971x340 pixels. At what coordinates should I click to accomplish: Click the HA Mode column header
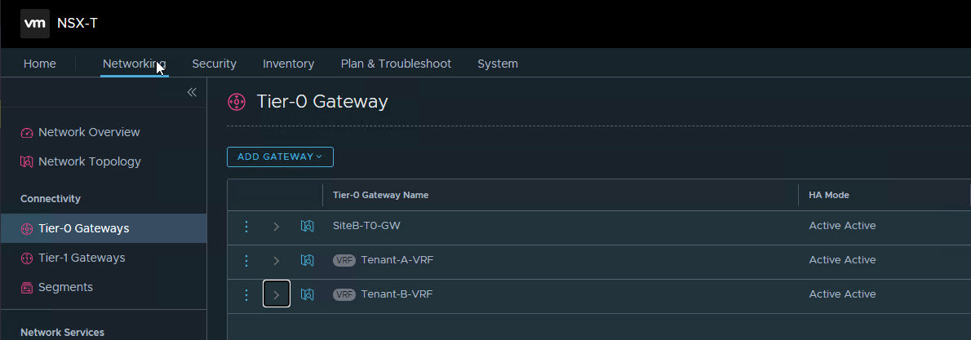click(x=829, y=195)
